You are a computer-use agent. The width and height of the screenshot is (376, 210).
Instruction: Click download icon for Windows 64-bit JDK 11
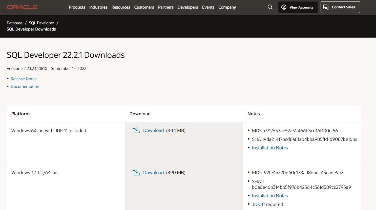click(x=136, y=130)
